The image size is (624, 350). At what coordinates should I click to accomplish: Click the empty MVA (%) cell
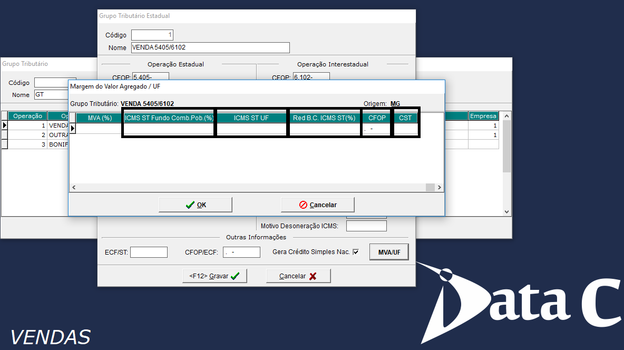(100, 128)
